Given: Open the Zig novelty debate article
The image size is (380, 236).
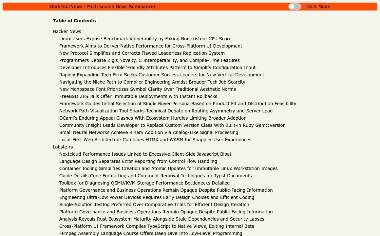Looking at the screenshot, I should 149,60.
